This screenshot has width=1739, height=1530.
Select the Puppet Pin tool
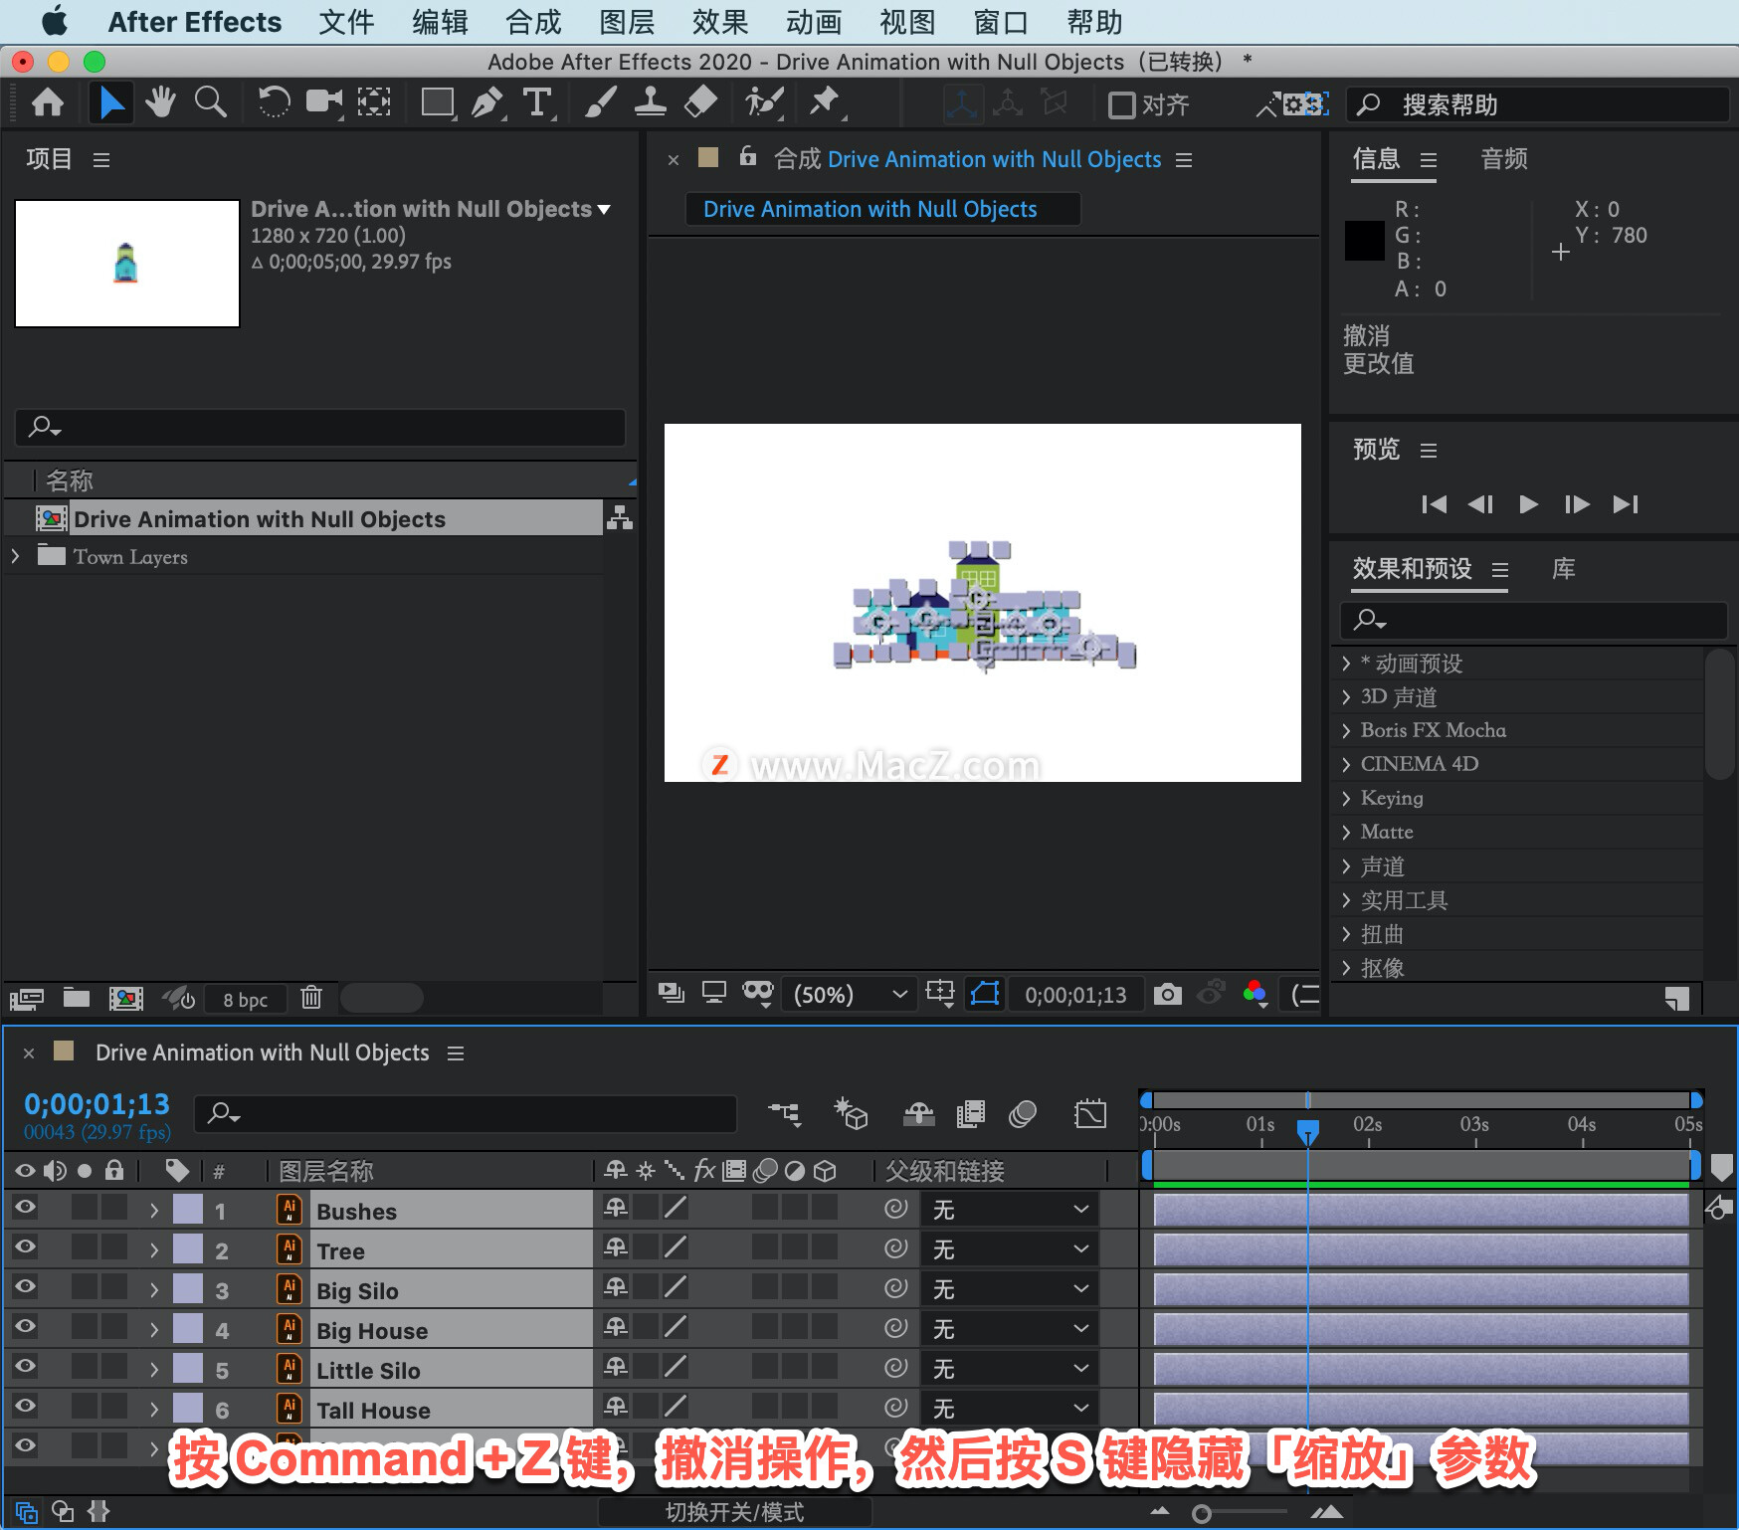[x=825, y=102]
